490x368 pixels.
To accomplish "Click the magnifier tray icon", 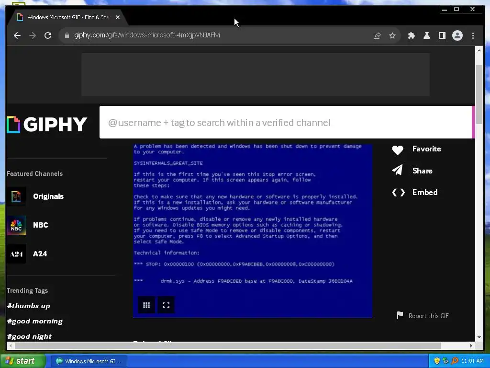I will pos(455,361).
